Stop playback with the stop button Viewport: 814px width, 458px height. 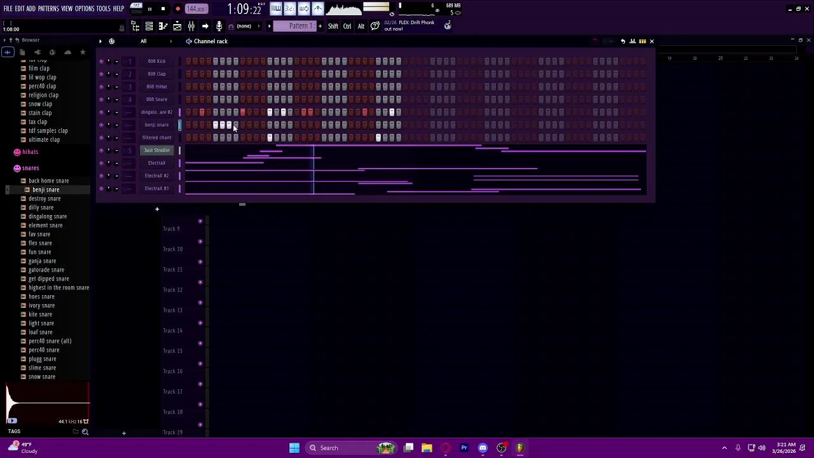pos(163,9)
